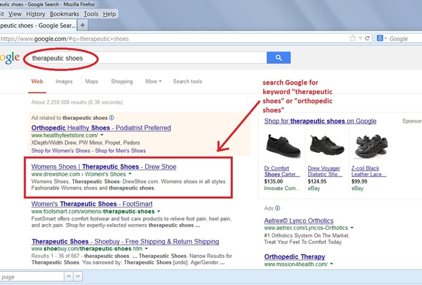
Task: Open the Shopping search tab
Action: click(x=122, y=81)
